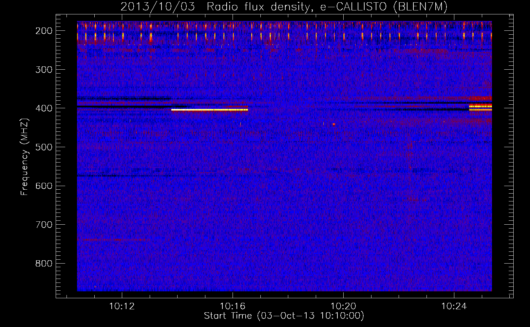Click the 10:20 time tick label
Image resolution: width=530 pixels, height=327 pixels.
pos(343,306)
